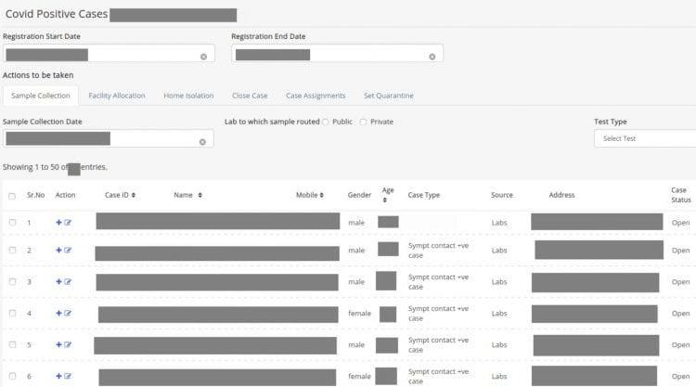Click the Case Type column header
696x387 pixels.
coord(424,195)
